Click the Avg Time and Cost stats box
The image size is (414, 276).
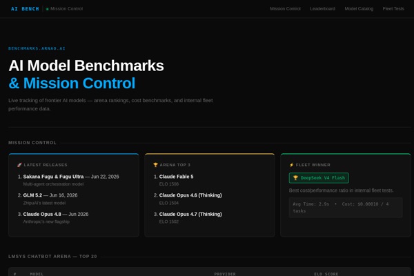coord(346,208)
